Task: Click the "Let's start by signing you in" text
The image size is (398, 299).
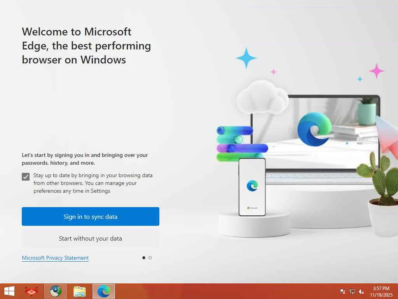Action: [x=85, y=159]
